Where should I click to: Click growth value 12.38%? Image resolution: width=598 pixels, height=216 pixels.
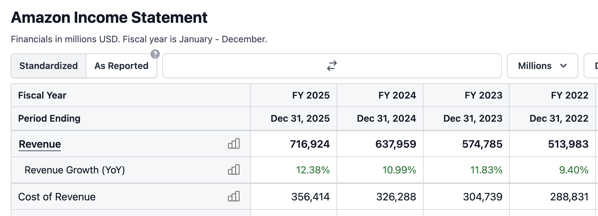[313, 170]
